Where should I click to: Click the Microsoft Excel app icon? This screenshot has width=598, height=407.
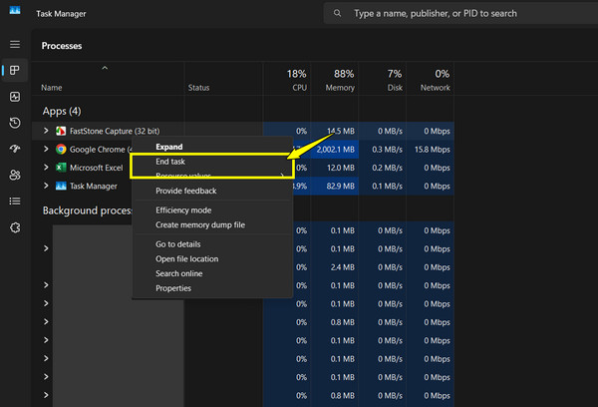point(61,168)
